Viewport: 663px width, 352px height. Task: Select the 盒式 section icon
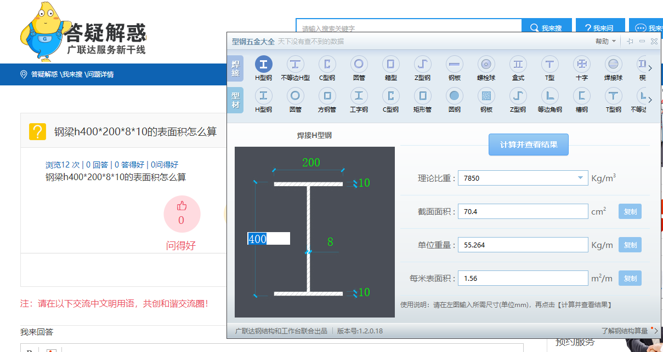[x=518, y=64]
